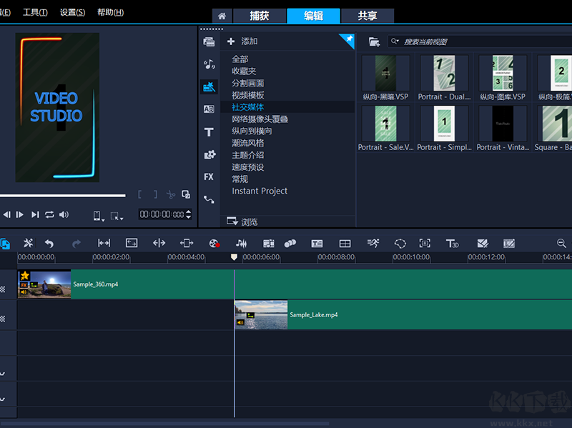Open the 工具(T) menu
Viewport: 572px width, 428px height.
tap(35, 13)
